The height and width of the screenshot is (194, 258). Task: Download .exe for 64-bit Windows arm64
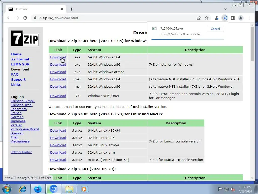(x=58, y=72)
